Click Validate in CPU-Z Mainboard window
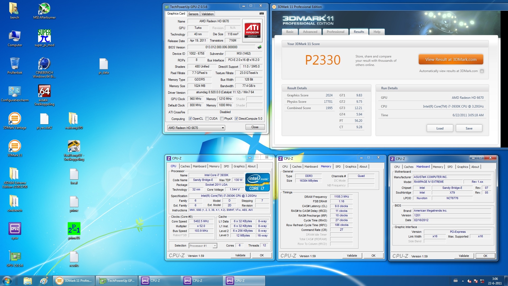Screen dimensions: 508x286 click(464, 256)
